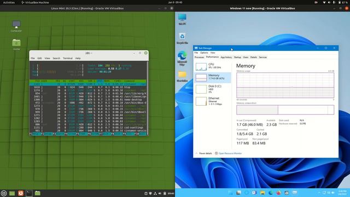Select Microsoft Edge shortcut on Windows desktop
The image size is (350, 197).
coord(182,59)
